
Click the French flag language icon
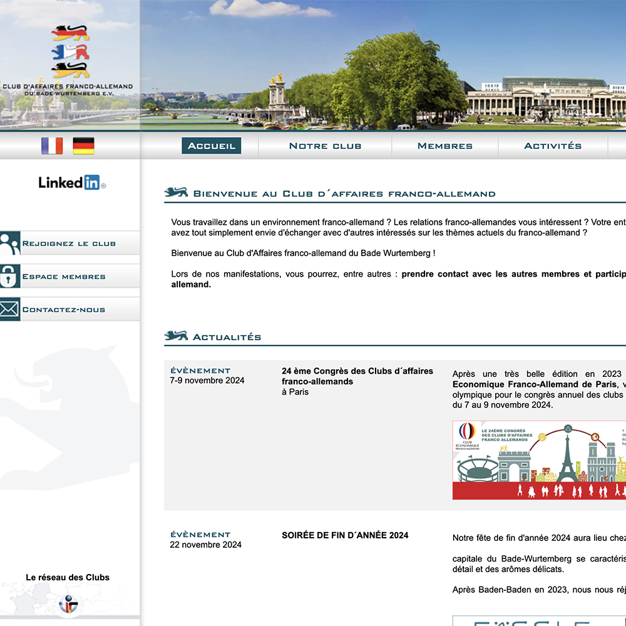(52, 146)
